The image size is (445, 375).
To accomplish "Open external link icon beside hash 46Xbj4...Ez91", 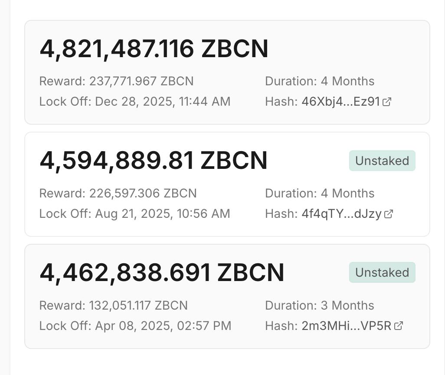I will (x=387, y=101).
